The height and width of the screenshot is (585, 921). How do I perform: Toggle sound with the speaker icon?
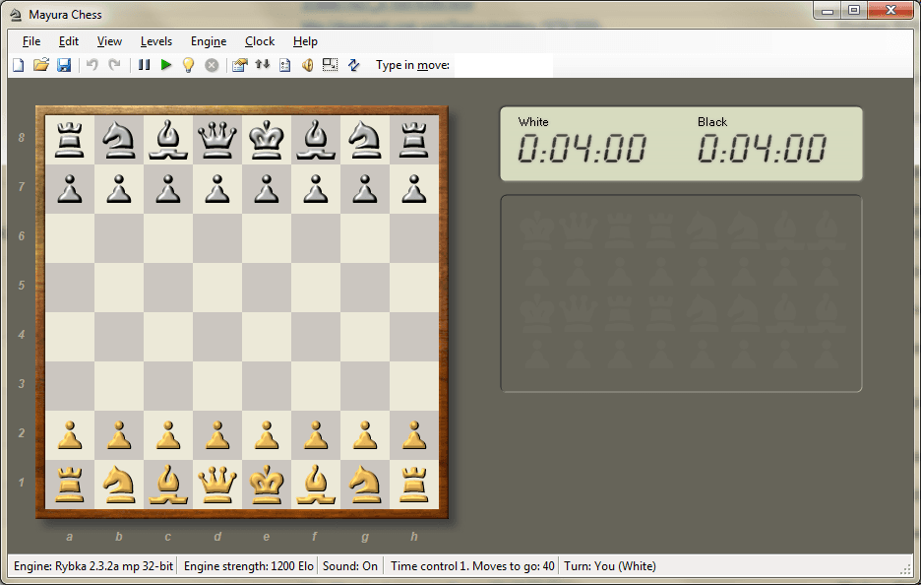[307, 64]
